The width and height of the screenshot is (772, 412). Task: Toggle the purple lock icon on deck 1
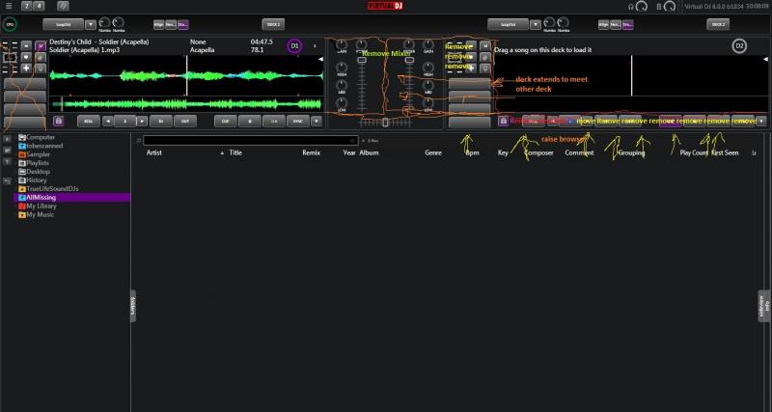click(58, 121)
